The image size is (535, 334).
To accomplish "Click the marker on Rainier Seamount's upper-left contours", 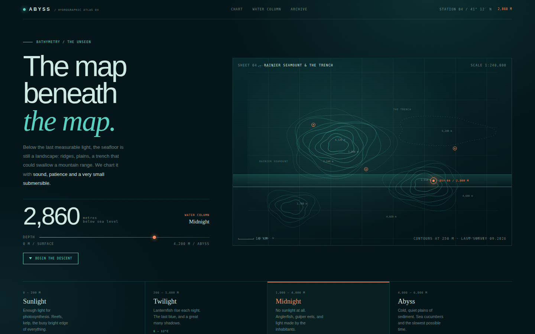I will point(313,125).
